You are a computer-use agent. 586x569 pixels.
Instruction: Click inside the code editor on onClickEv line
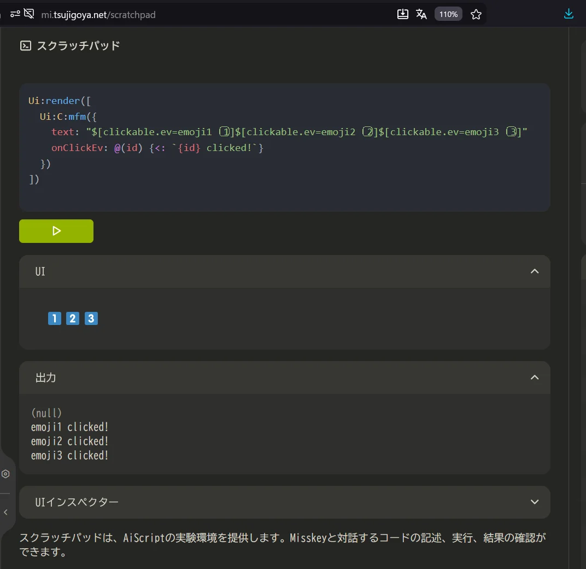coord(164,148)
